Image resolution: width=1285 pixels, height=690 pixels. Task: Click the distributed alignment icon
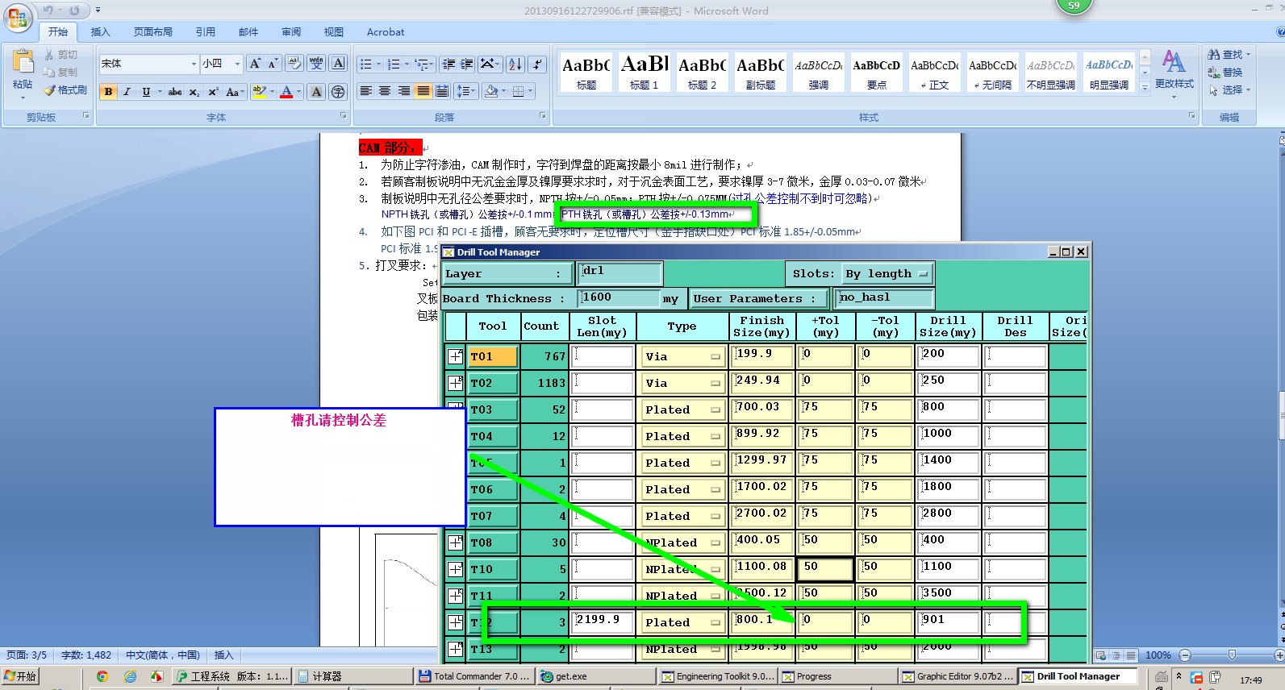[442, 91]
